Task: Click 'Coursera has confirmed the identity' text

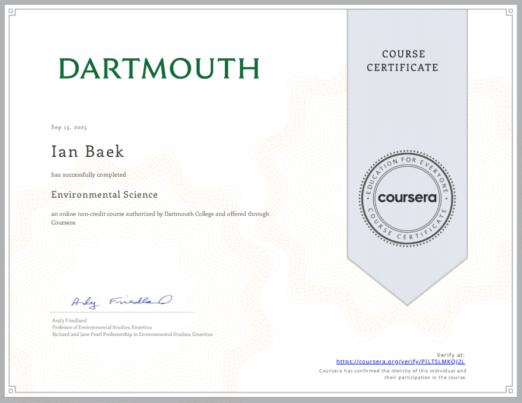Action: click(393, 374)
